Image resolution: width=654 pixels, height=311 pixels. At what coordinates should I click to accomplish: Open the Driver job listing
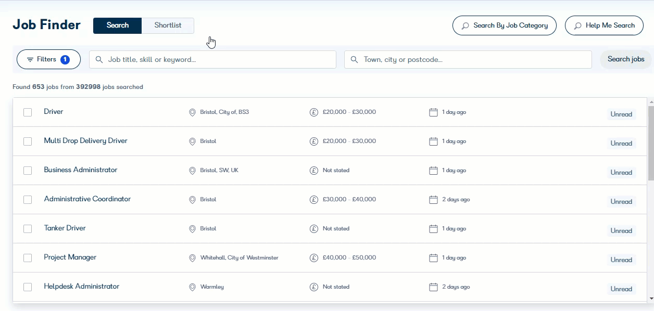click(54, 112)
